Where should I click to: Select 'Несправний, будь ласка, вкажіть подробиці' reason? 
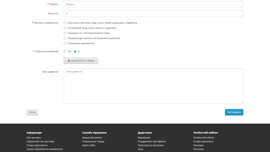(65, 28)
